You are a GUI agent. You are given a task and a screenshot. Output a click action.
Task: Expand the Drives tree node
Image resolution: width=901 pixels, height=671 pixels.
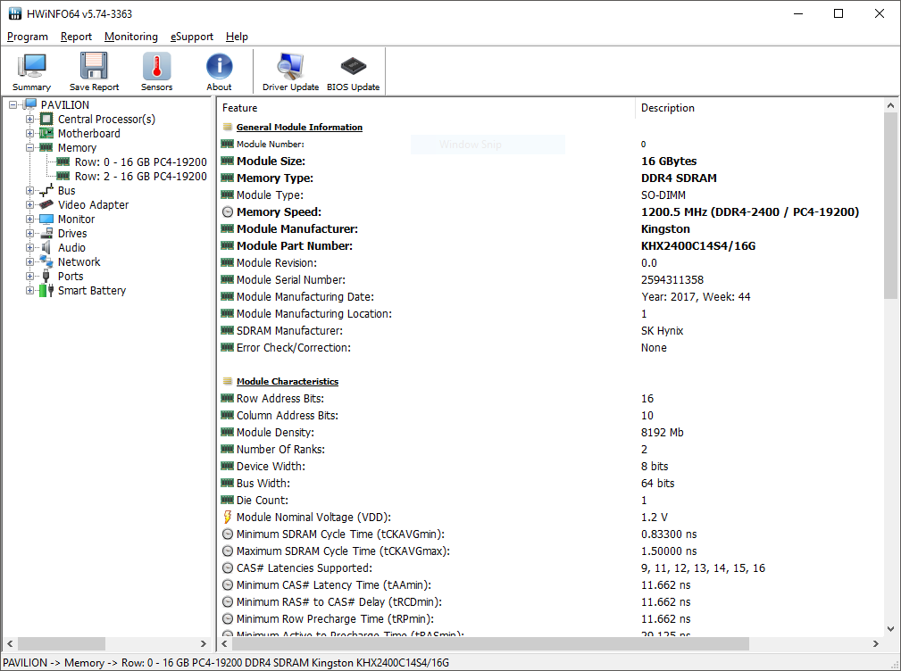30,234
